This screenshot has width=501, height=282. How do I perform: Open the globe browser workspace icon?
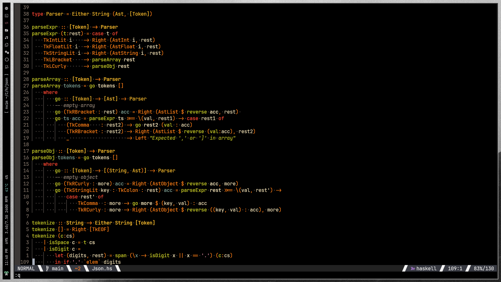pos(7,8)
